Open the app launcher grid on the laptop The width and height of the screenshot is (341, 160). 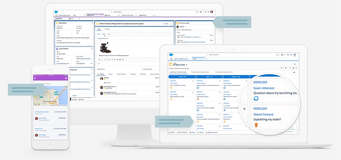171,59
